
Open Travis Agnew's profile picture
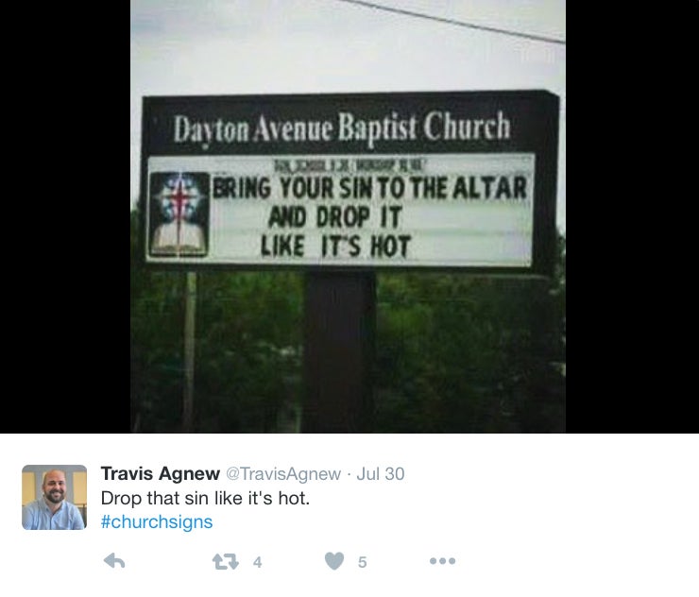click(x=55, y=497)
